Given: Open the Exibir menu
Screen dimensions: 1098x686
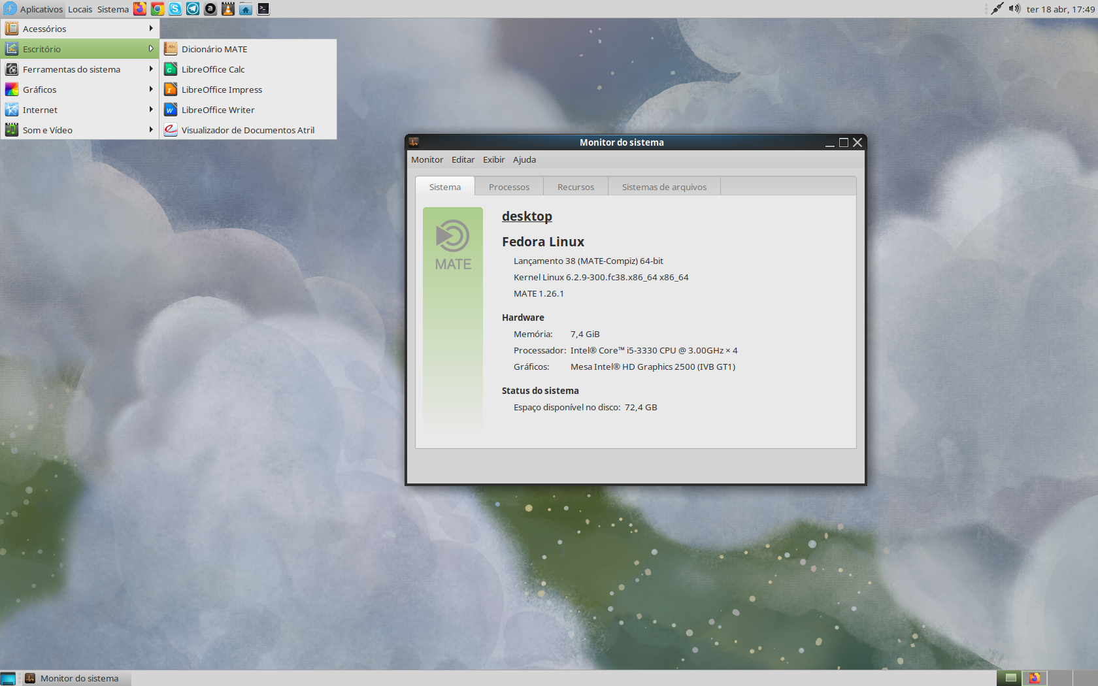Looking at the screenshot, I should [x=493, y=159].
